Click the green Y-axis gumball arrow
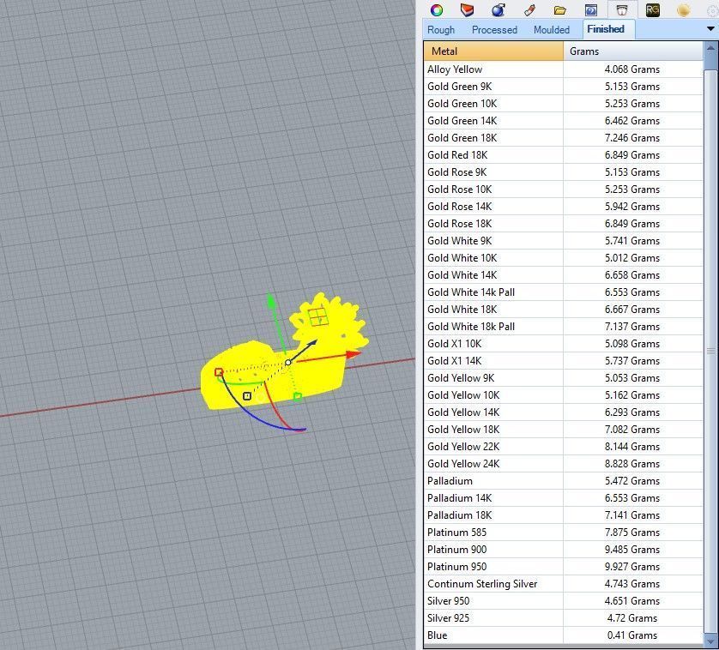This screenshot has height=650, width=719. (271, 300)
